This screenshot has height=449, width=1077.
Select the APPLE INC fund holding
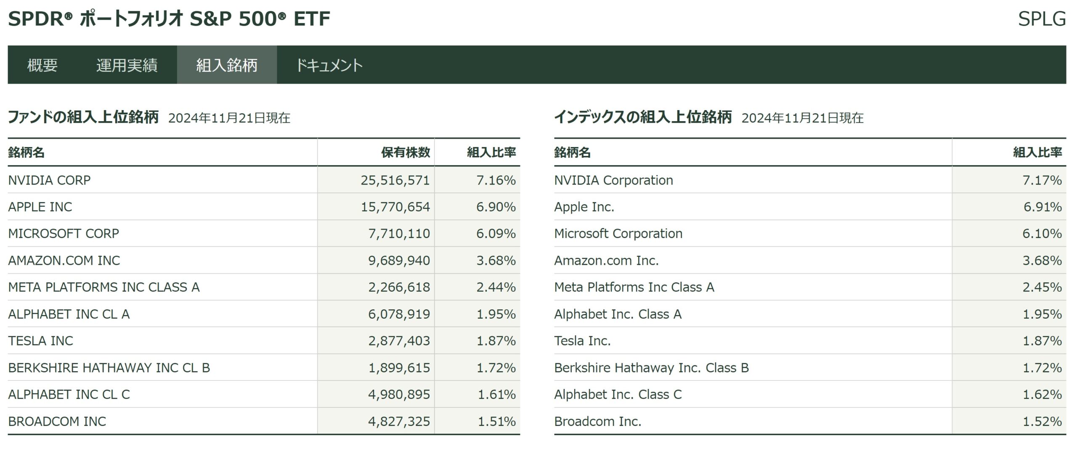[x=40, y=207]
